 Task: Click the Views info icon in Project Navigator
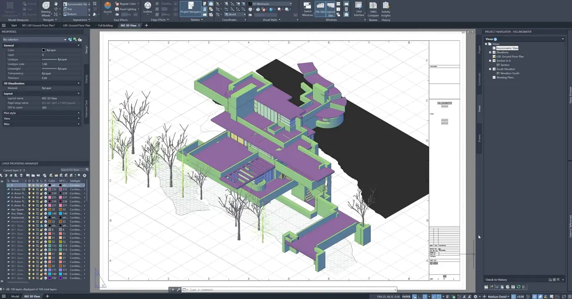click(495, 39)
